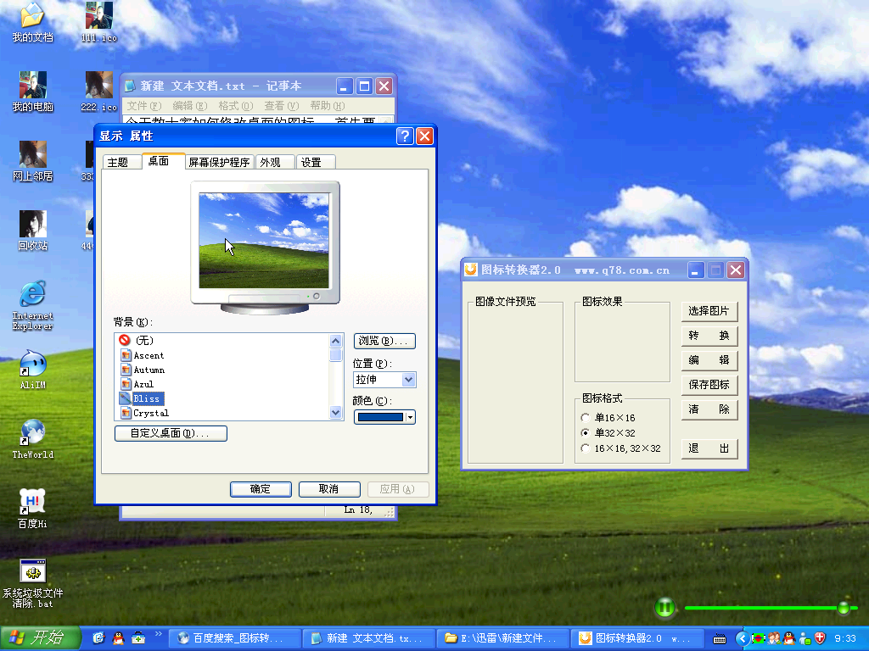Image resolution: width=869 pixels, height=651 pixels.
Task: Select the 单16×16 radio button
Action: (586, 417)
